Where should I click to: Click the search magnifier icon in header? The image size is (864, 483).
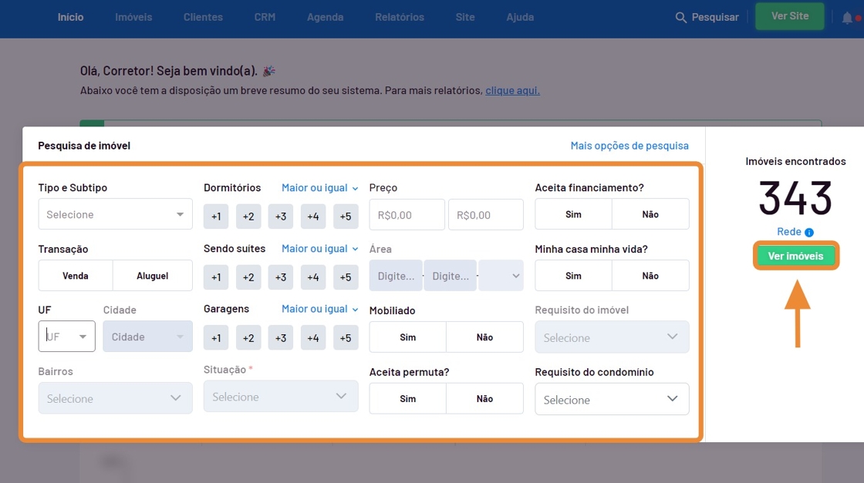680,17
